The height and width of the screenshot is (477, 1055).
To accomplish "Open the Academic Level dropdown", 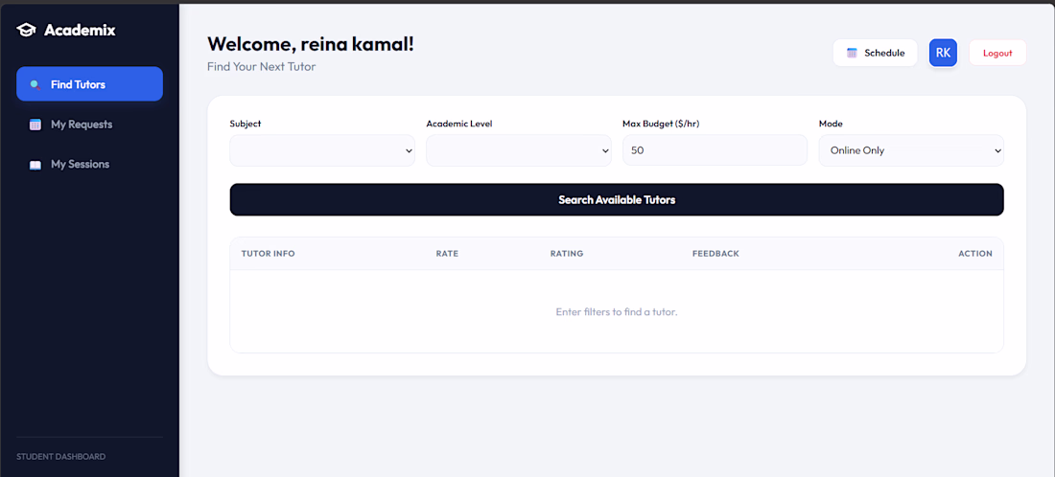I will [519, 150].
